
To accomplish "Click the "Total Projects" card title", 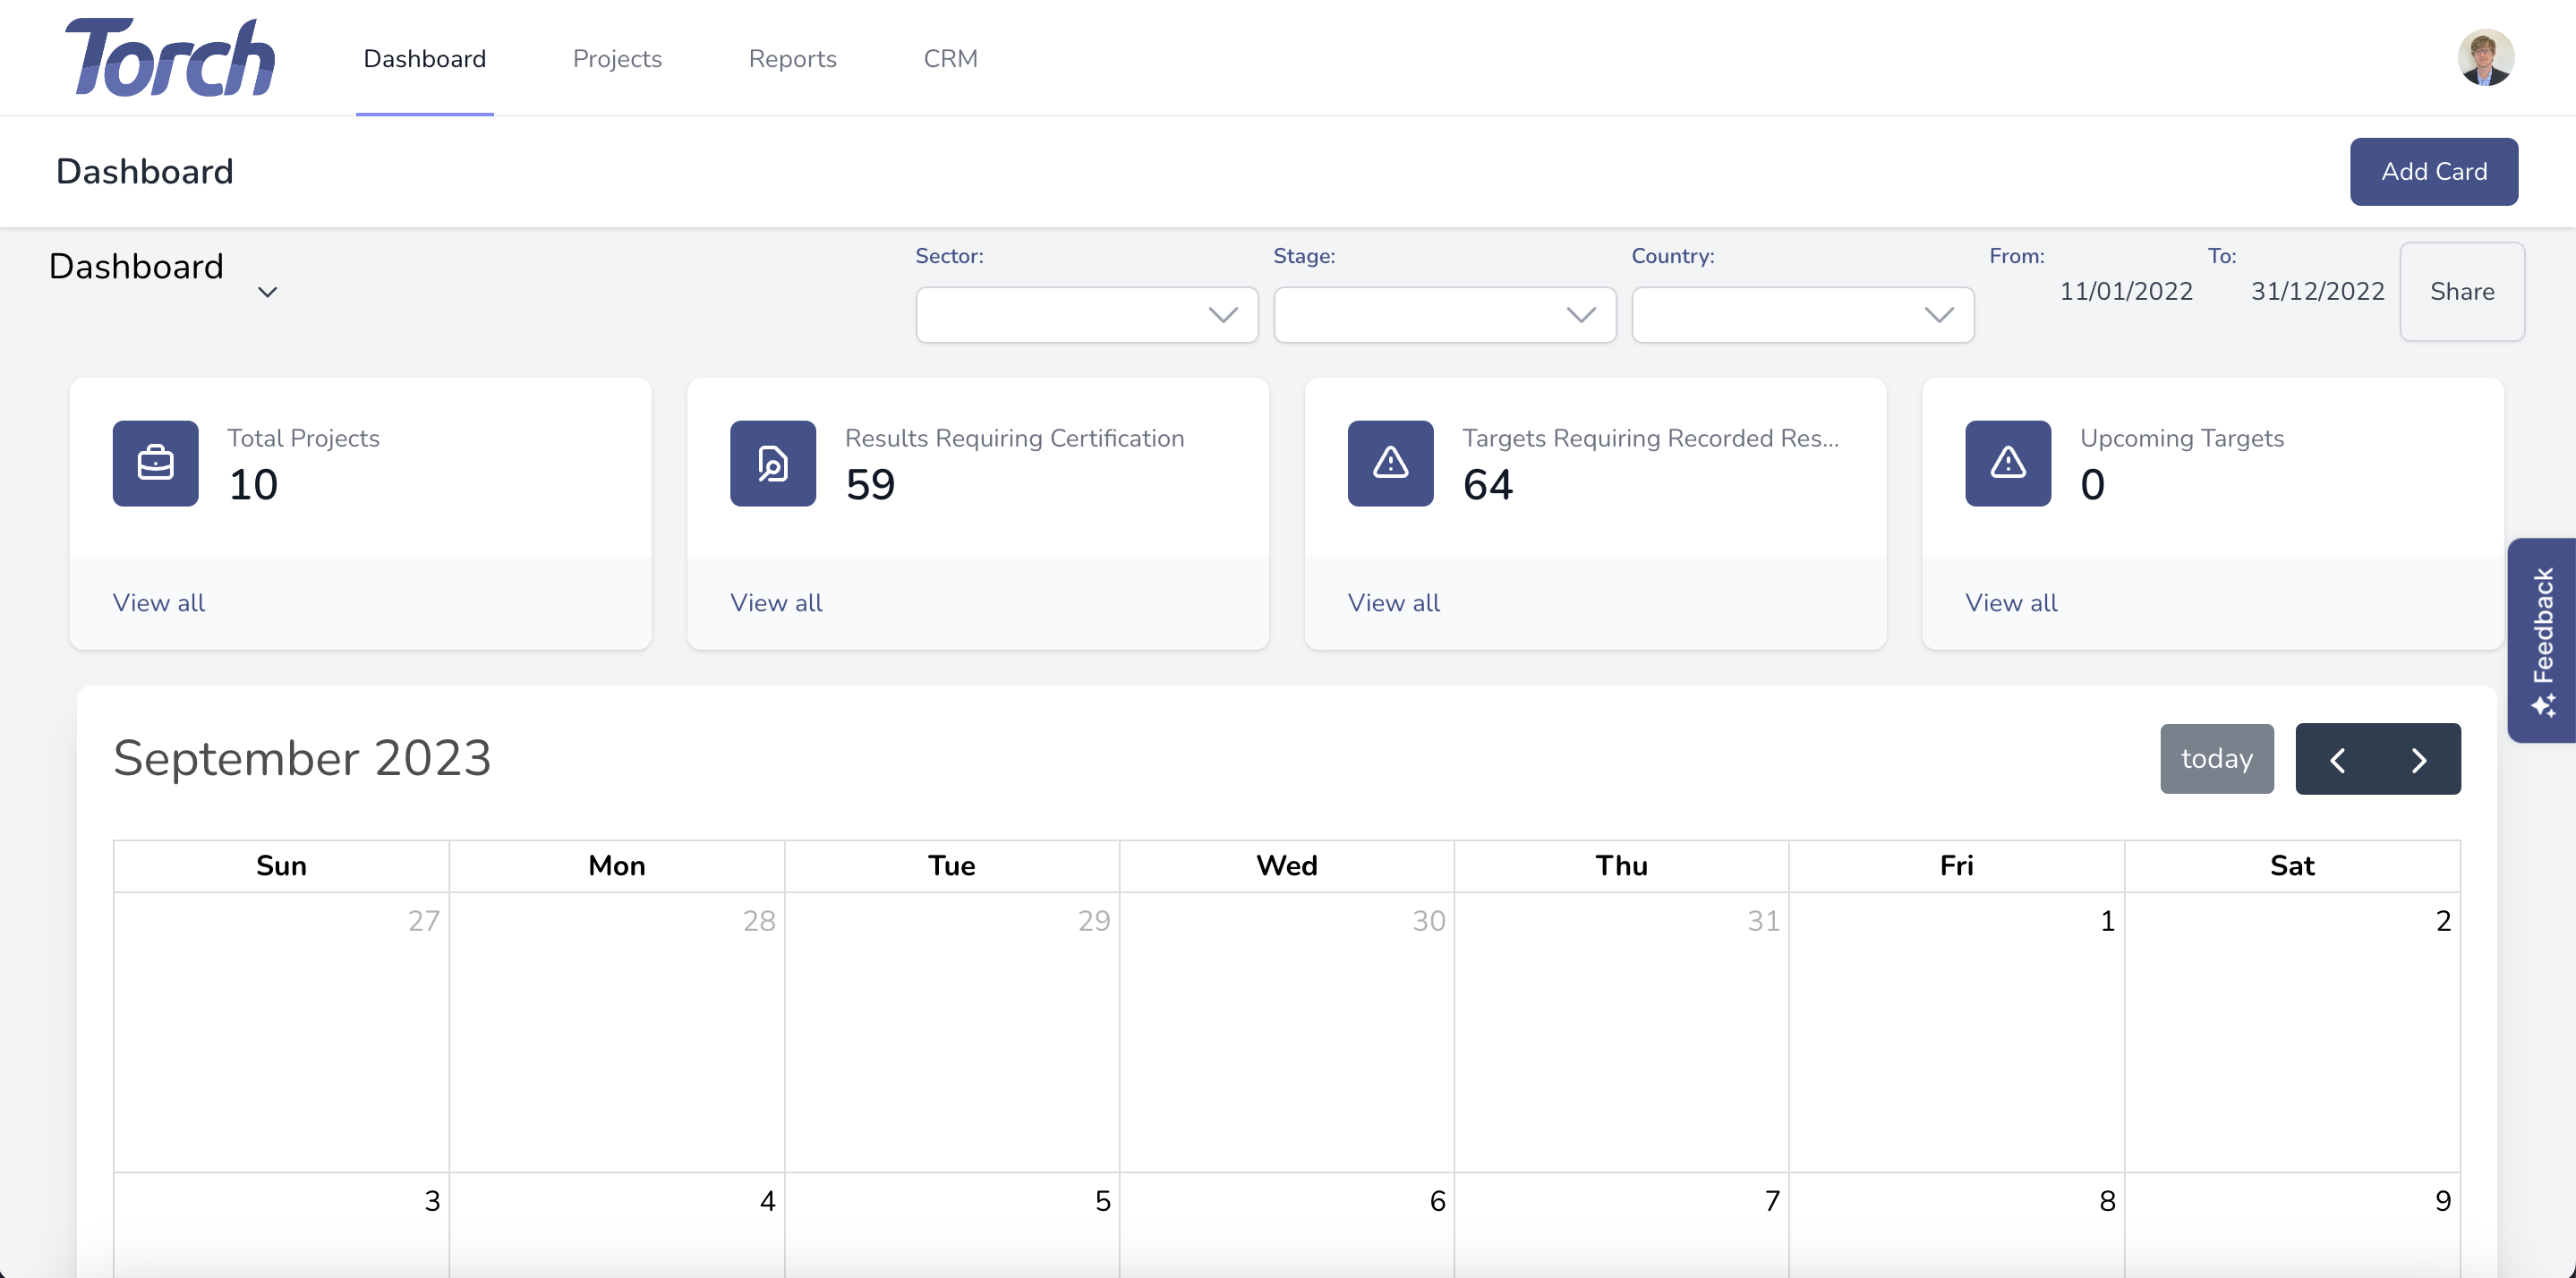I will click(x=303, y=438).
